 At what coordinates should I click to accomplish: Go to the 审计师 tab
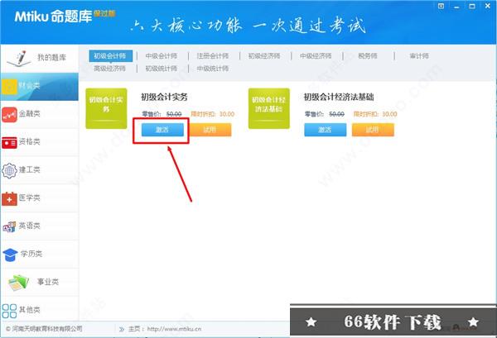point(419,56)
